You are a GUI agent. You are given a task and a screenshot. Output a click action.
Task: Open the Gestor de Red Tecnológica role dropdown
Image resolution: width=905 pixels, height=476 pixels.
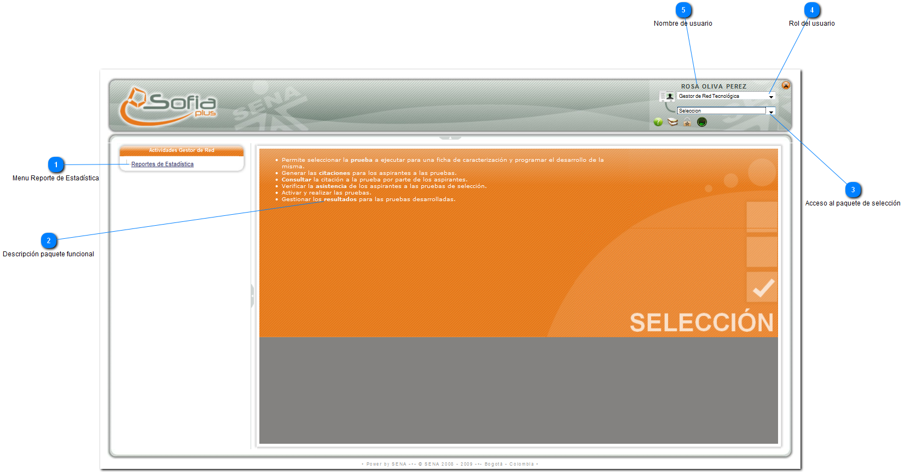pos(726,96)
